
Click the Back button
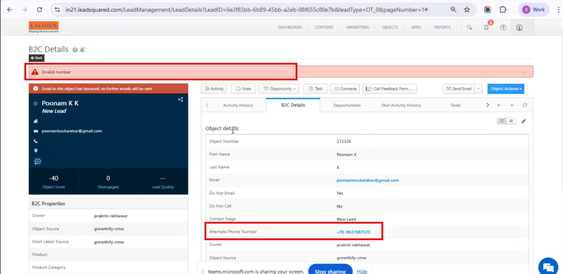(x=37, y=58)
